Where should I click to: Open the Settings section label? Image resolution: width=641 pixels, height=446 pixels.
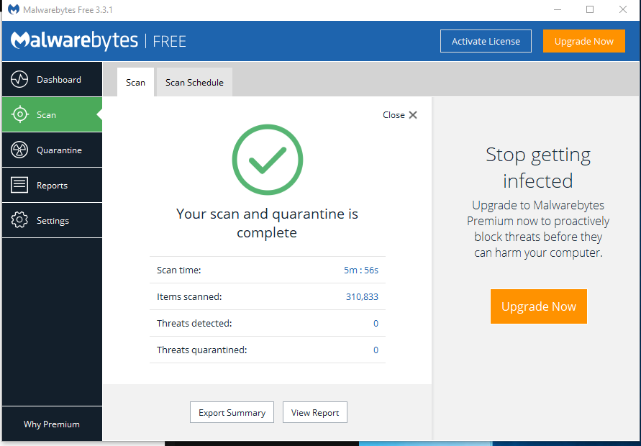[53, 221]
